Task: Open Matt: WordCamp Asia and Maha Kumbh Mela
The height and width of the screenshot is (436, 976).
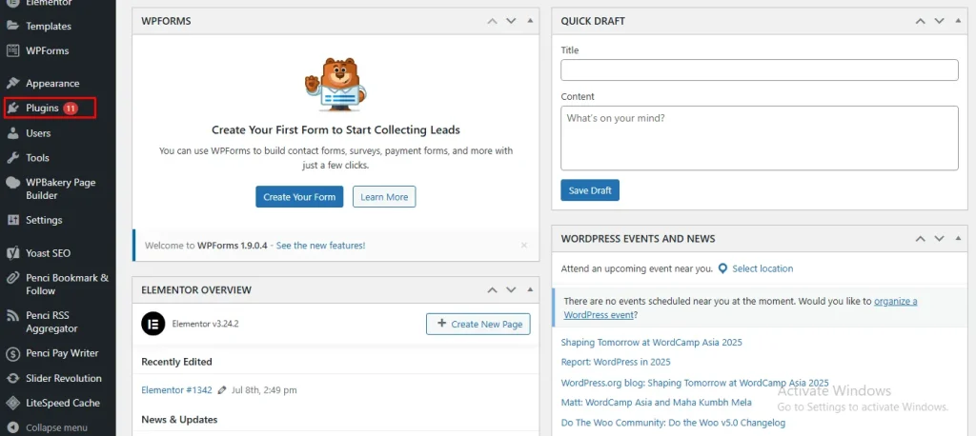Action: (x=656, y=403)
